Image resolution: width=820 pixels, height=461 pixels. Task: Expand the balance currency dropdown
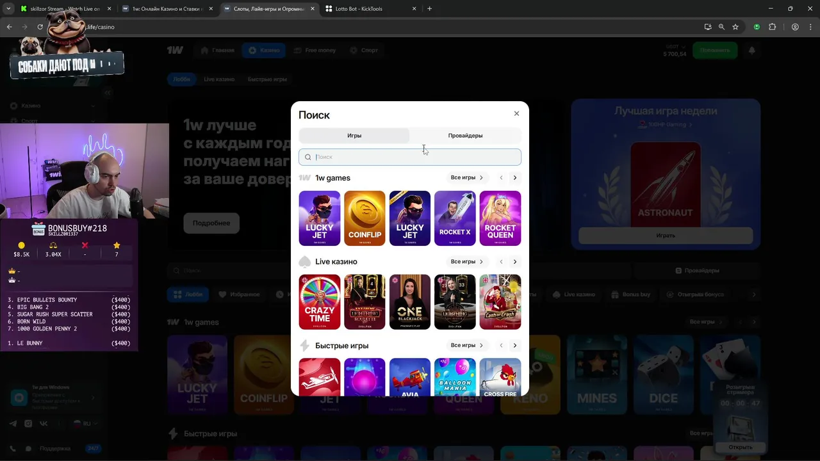coord(675,47)
